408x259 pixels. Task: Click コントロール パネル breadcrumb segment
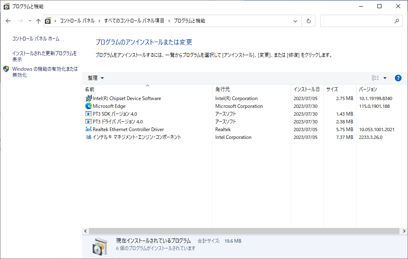pos(77,21)
